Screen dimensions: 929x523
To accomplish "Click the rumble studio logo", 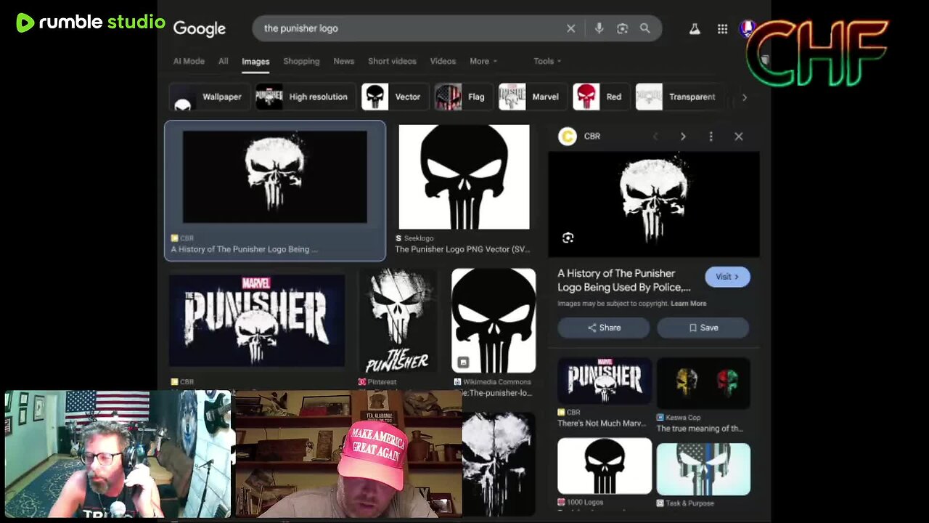I will click(x=91, y=23).
